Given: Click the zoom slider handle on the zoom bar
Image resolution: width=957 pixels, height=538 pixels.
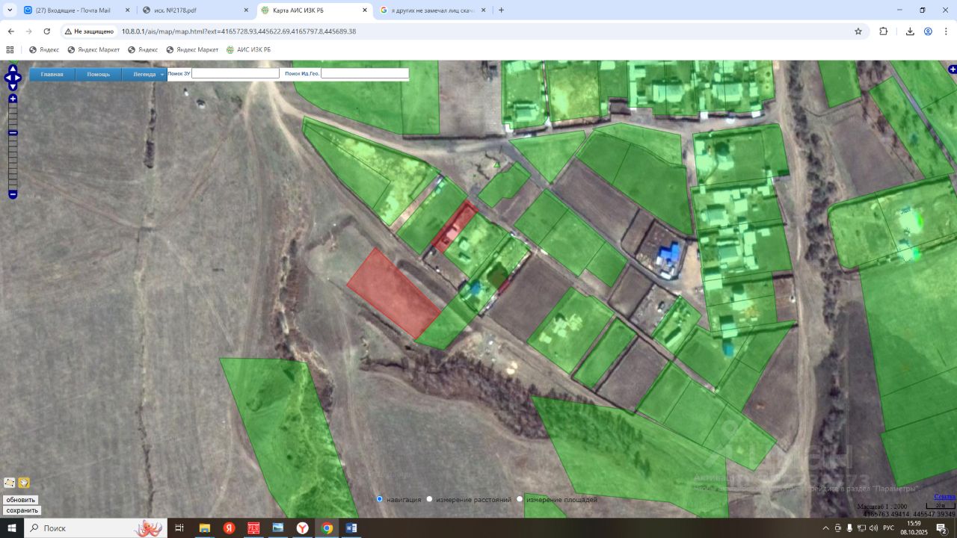Looking at the screenshot, I should [x=13, y=133].
